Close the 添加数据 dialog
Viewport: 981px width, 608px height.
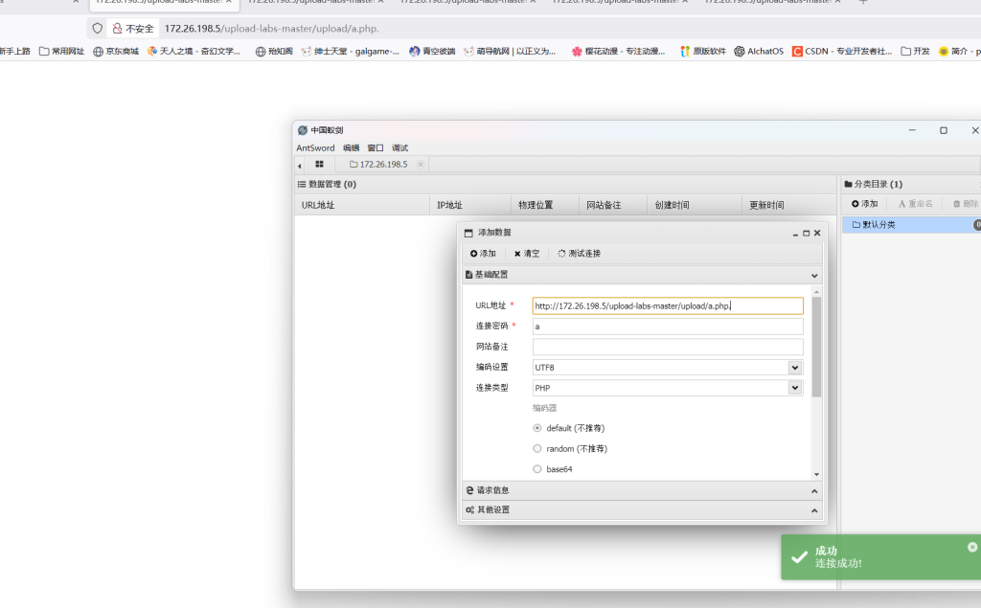[x=817, y=233]
